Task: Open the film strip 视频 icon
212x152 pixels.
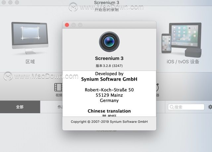Action: click(58, 87)
